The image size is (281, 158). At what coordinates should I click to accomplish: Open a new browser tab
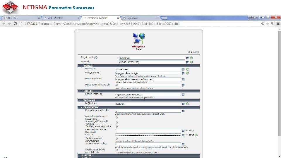tap(164, 18)
